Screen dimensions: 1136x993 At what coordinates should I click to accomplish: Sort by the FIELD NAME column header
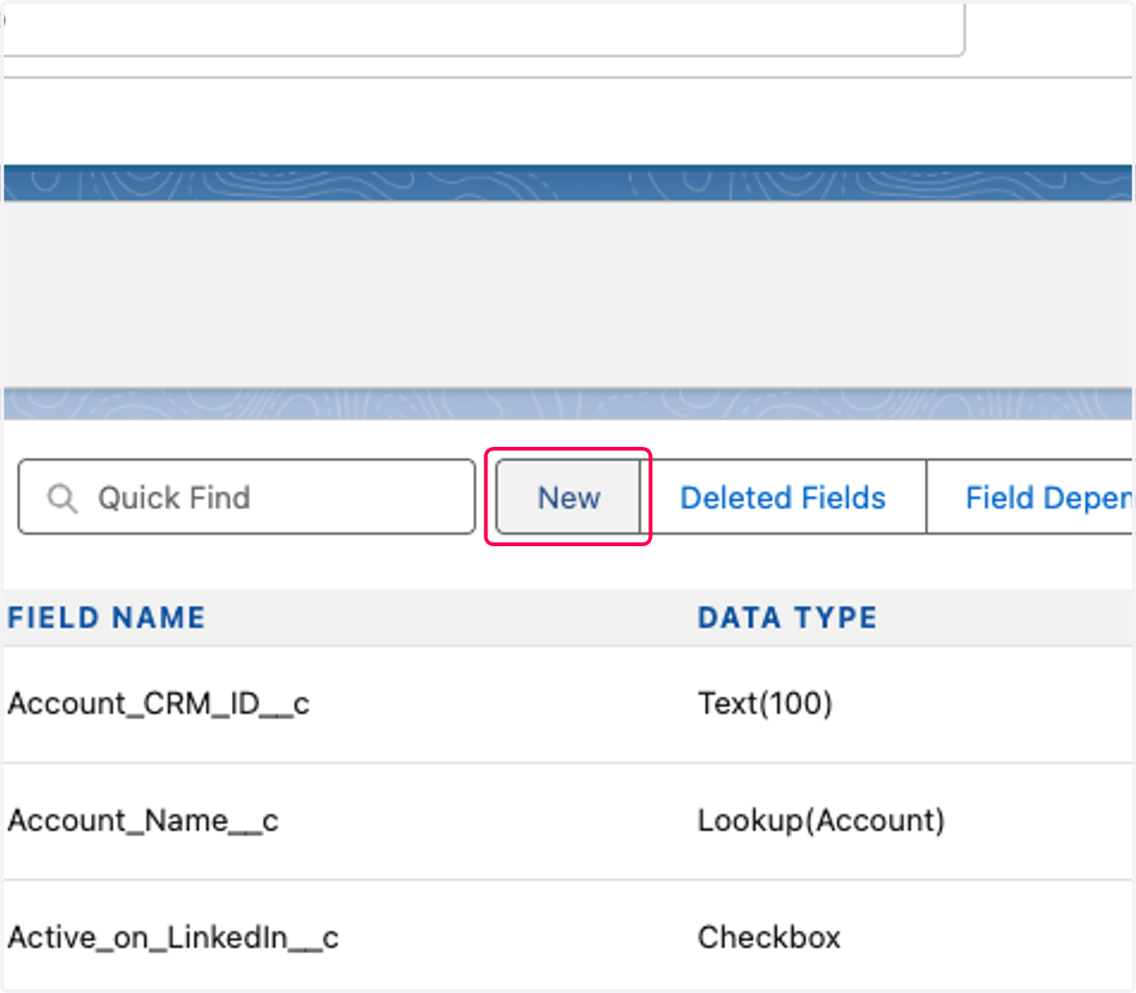(x=106, y=618)
